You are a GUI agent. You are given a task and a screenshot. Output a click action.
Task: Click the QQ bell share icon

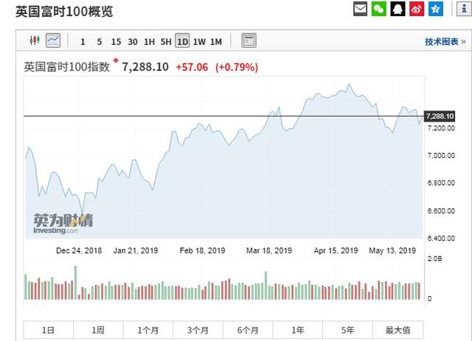[x=398, y=9]
